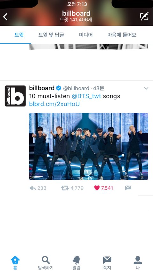This screenshot has width=153, height=272.
Task: Open the compose tweet feather icon
Action: pos(144,17)
